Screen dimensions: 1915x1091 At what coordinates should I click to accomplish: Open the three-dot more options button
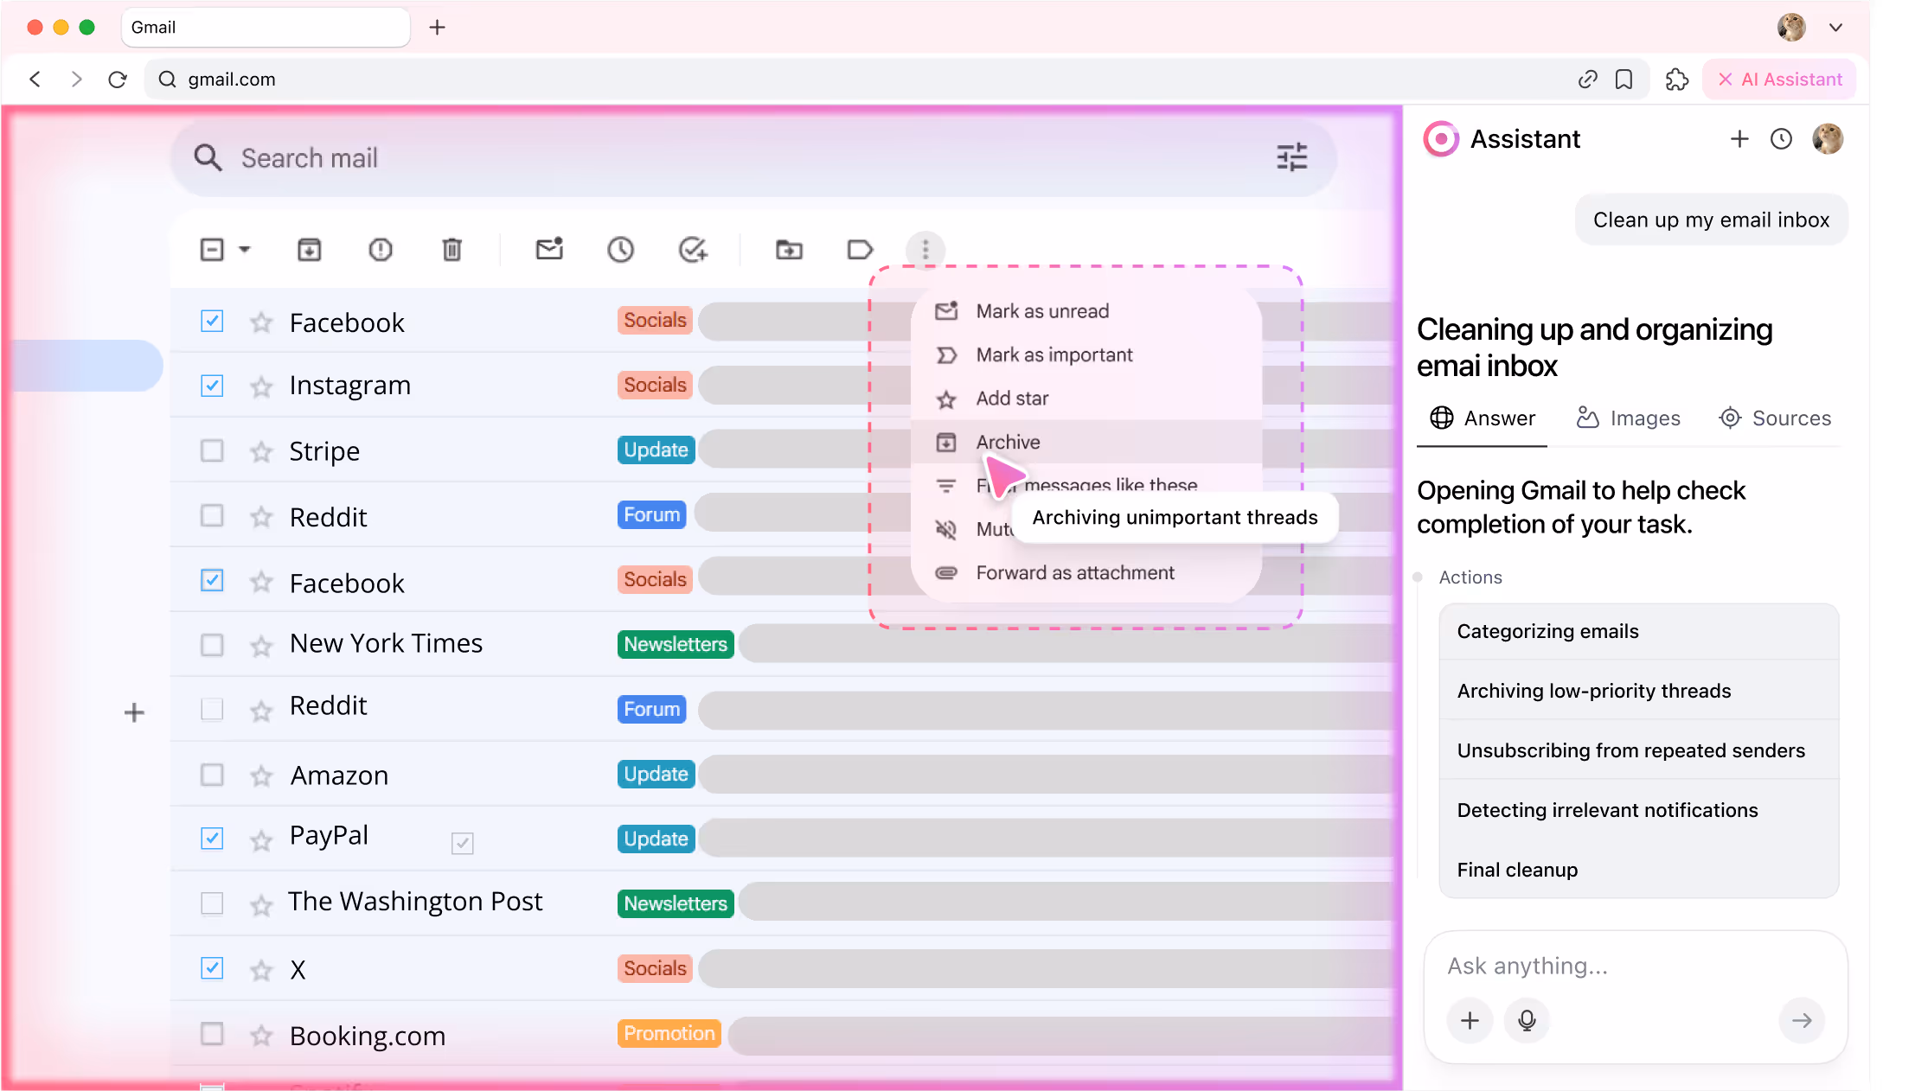[x=925, y=250]
